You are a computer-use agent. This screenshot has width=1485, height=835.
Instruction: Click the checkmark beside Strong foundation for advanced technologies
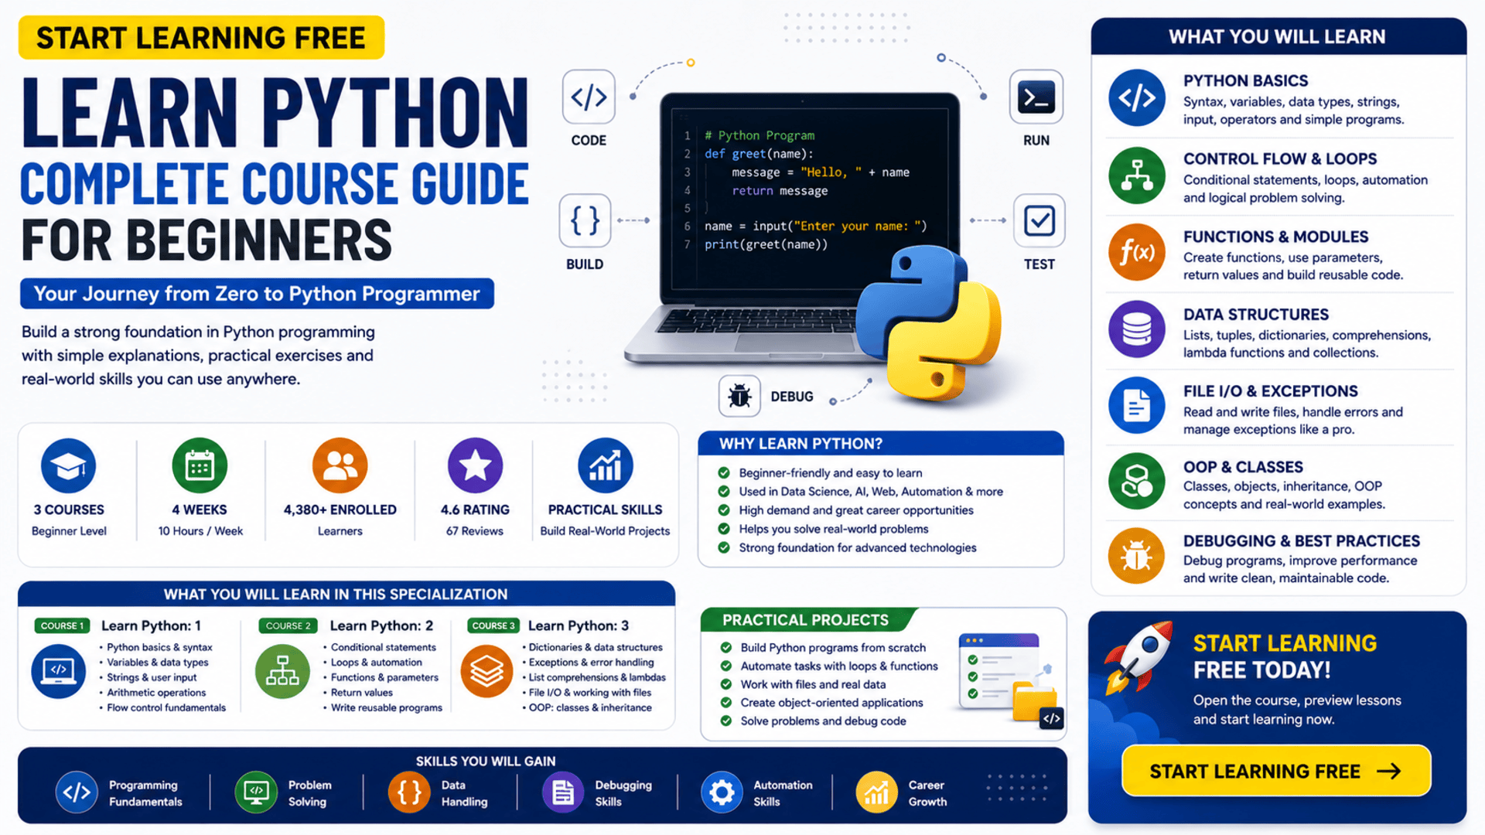(x=724, y=547)
